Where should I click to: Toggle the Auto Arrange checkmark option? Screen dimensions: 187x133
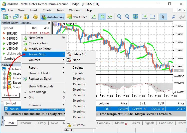[x=43, y=92]
